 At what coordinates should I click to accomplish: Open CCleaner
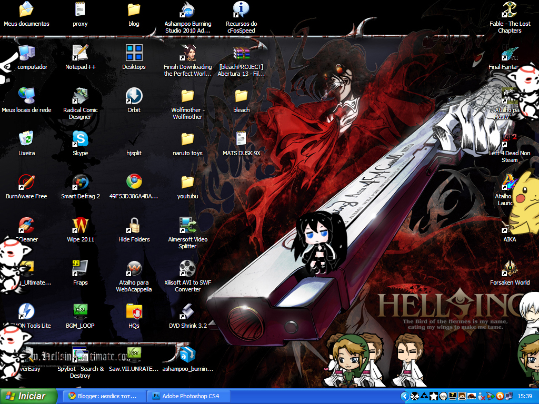pos(26,227)
